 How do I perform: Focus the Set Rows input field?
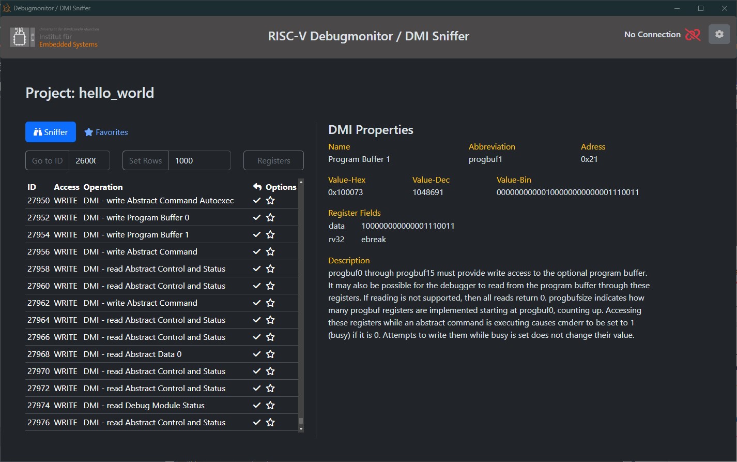click(x=199, y=160)
